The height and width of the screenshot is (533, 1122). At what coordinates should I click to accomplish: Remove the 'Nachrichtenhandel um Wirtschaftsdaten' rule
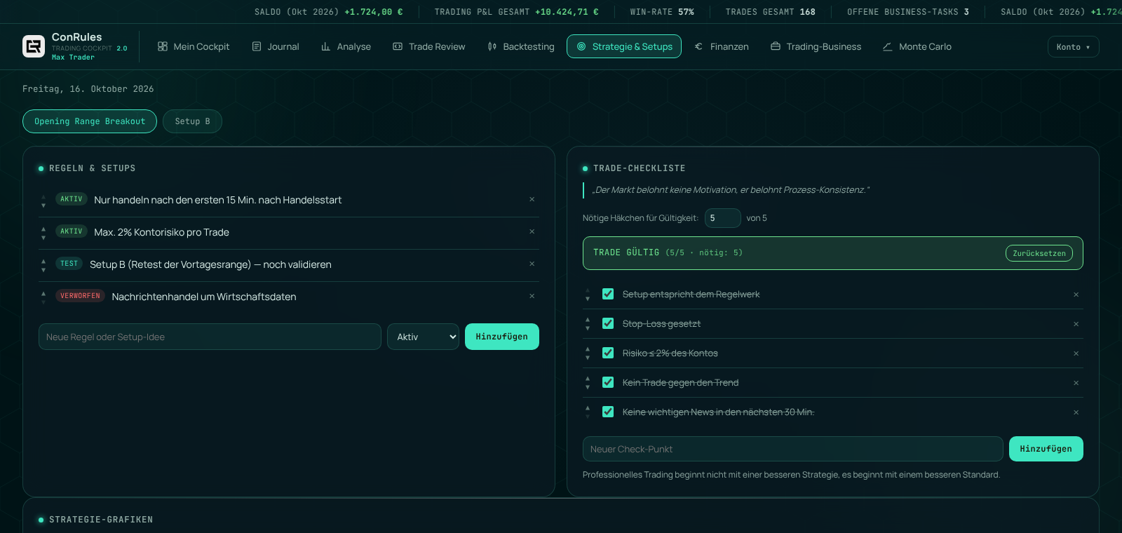pos(532,297)
